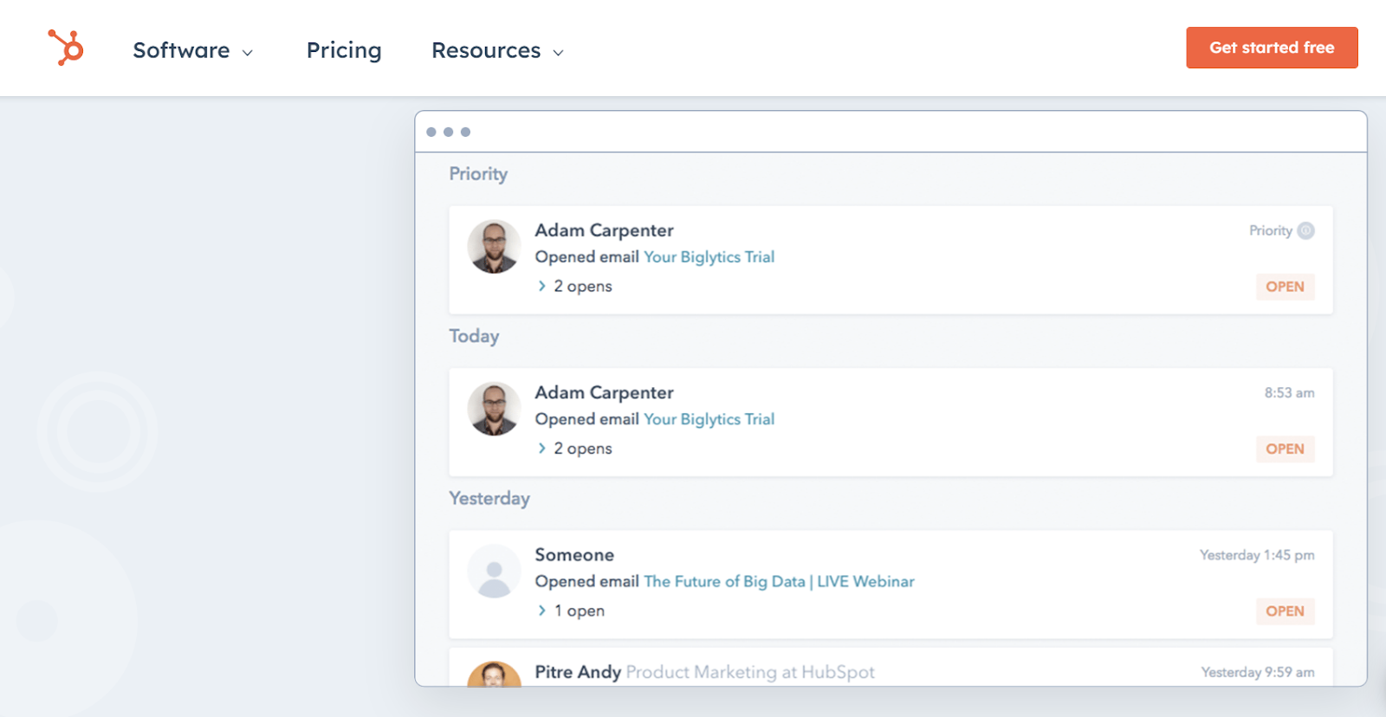Click the Pitre Andy contact name

[x=578, y=672]
